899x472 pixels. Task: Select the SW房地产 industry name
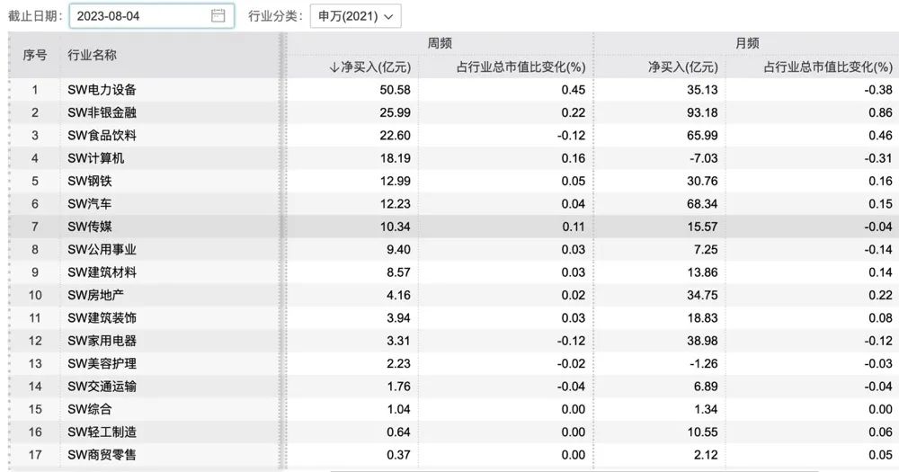pos(96,295)
